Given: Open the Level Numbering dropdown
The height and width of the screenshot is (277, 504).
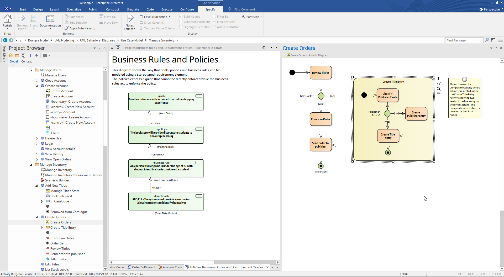Looking at the screenshot, I should coord(155,17).
